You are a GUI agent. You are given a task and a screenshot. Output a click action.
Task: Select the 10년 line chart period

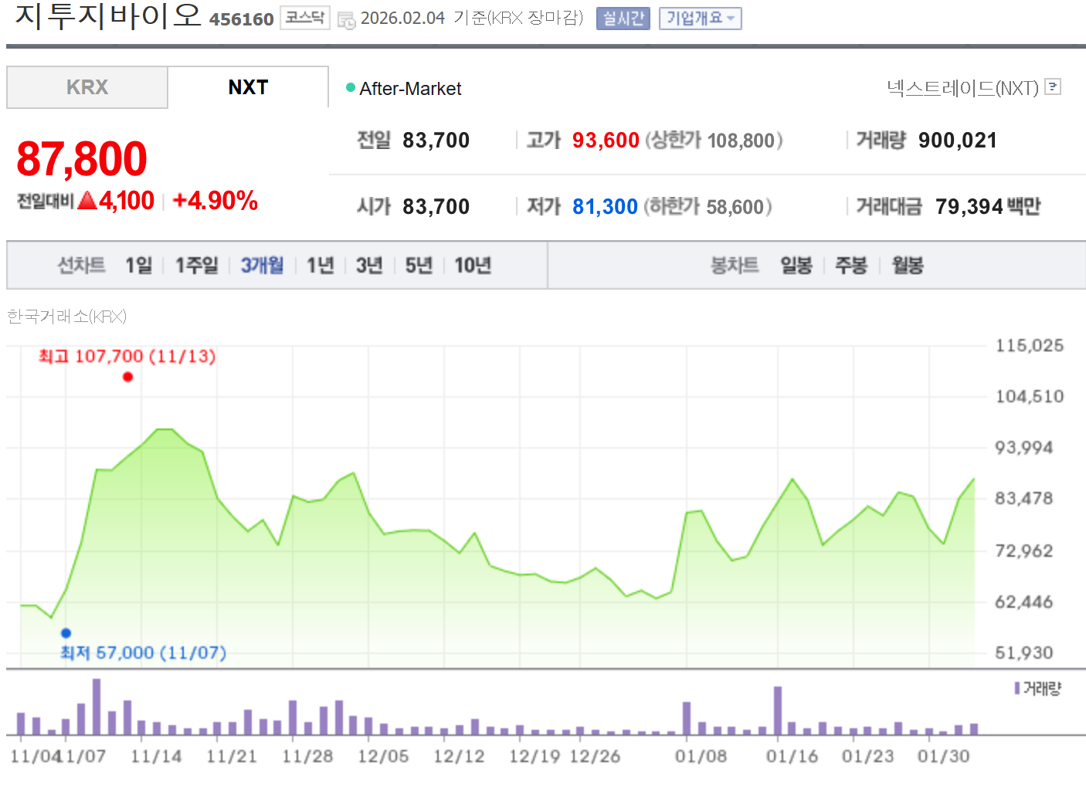tap(473, 266)
